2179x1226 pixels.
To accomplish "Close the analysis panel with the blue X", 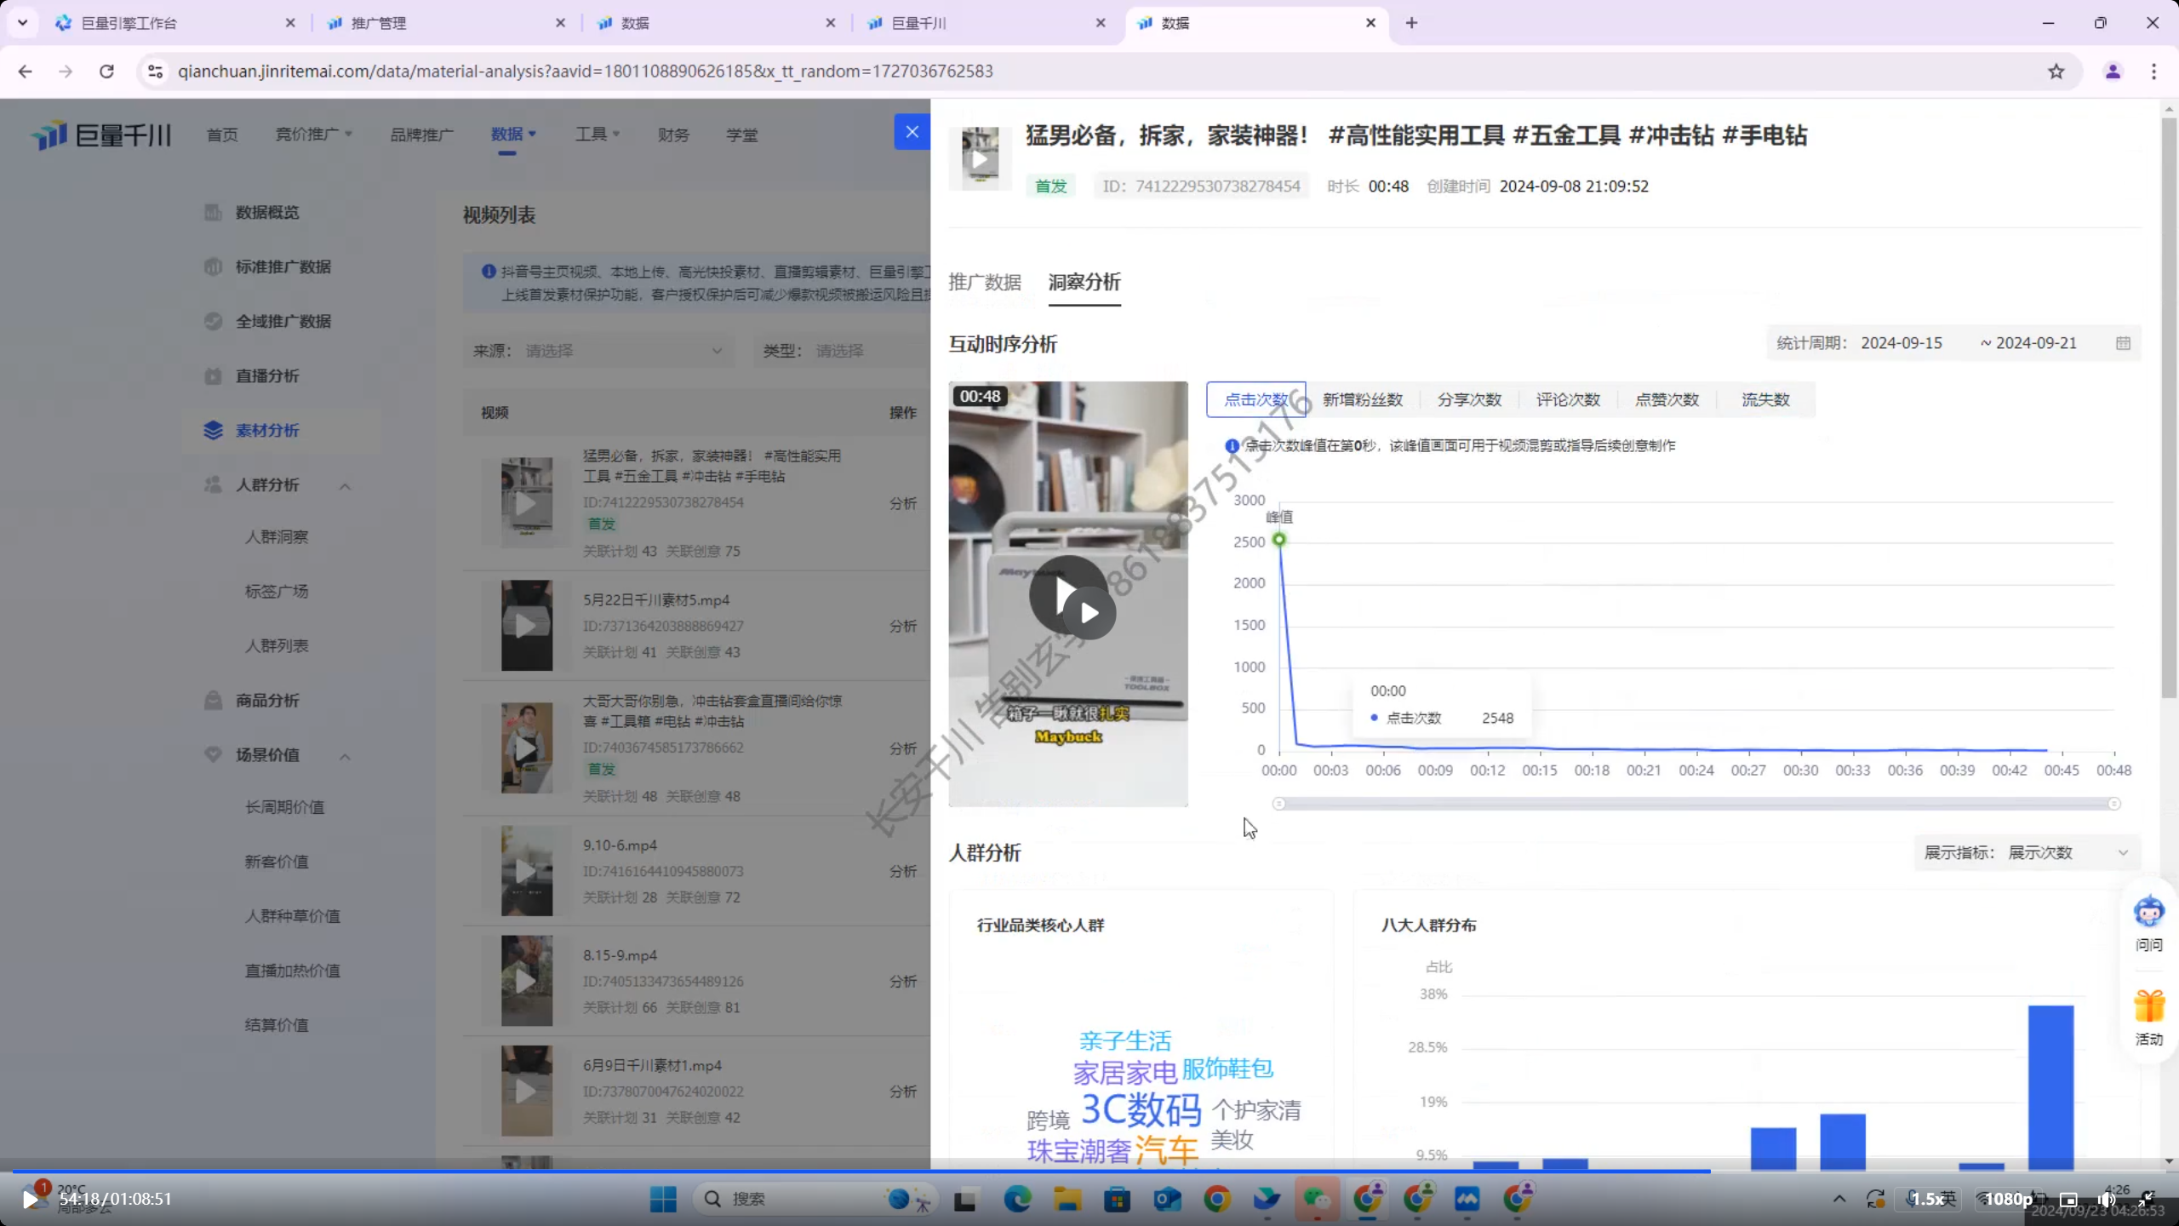I will point(912,132).
